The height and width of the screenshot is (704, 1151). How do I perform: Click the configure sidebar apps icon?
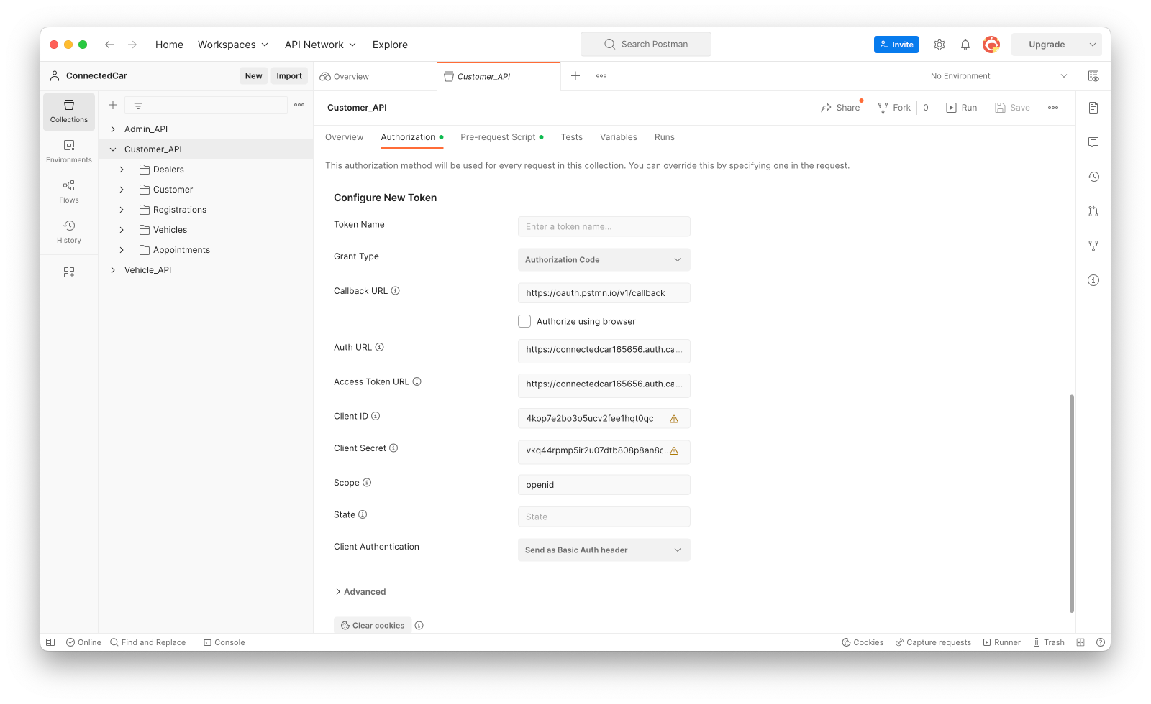[69, 272]
